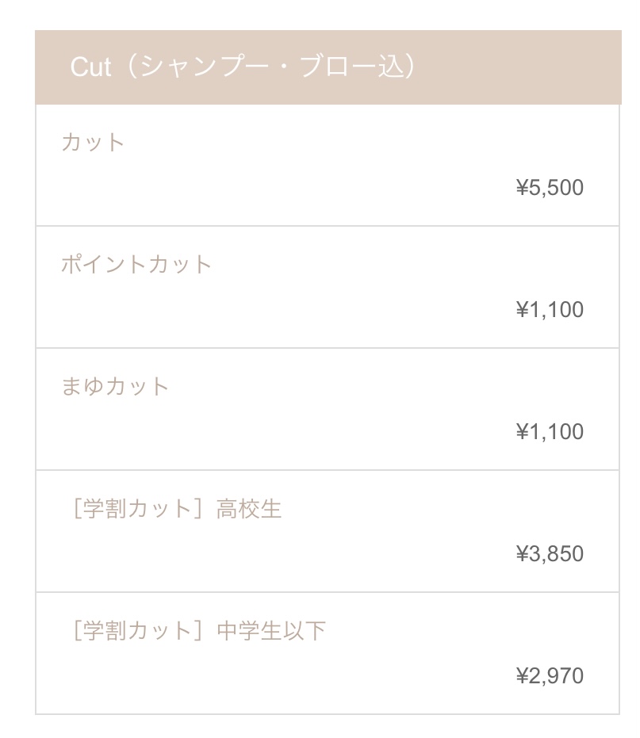Click the 学割カット bracket in 中学生以下 row

click(x=138, y=631)
